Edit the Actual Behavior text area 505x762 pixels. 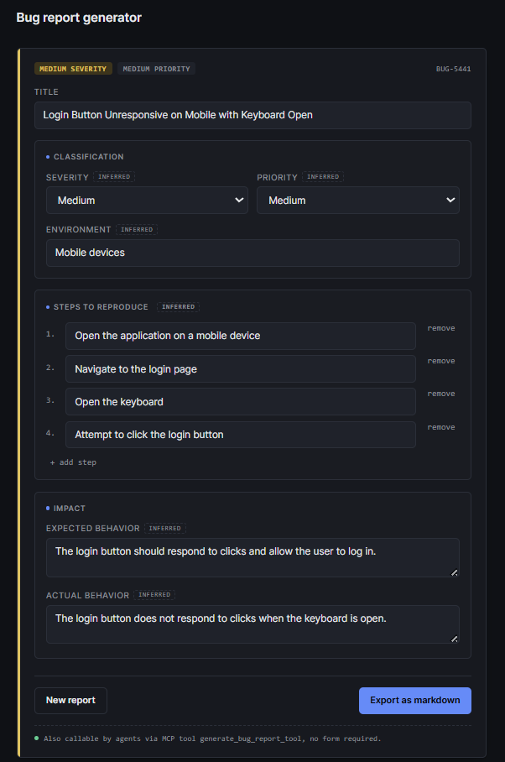252,624
